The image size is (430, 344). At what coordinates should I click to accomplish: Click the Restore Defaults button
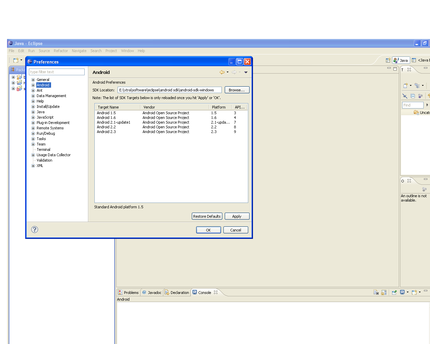point(207,216)
